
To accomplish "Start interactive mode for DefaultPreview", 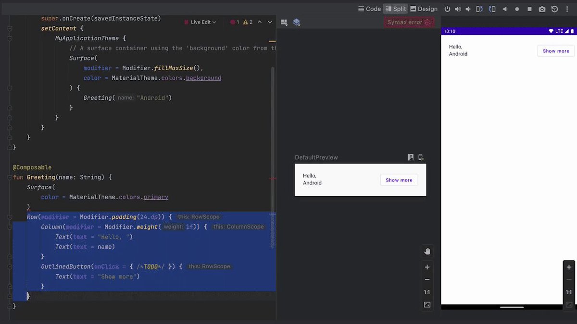I will [x=411, y=157].
